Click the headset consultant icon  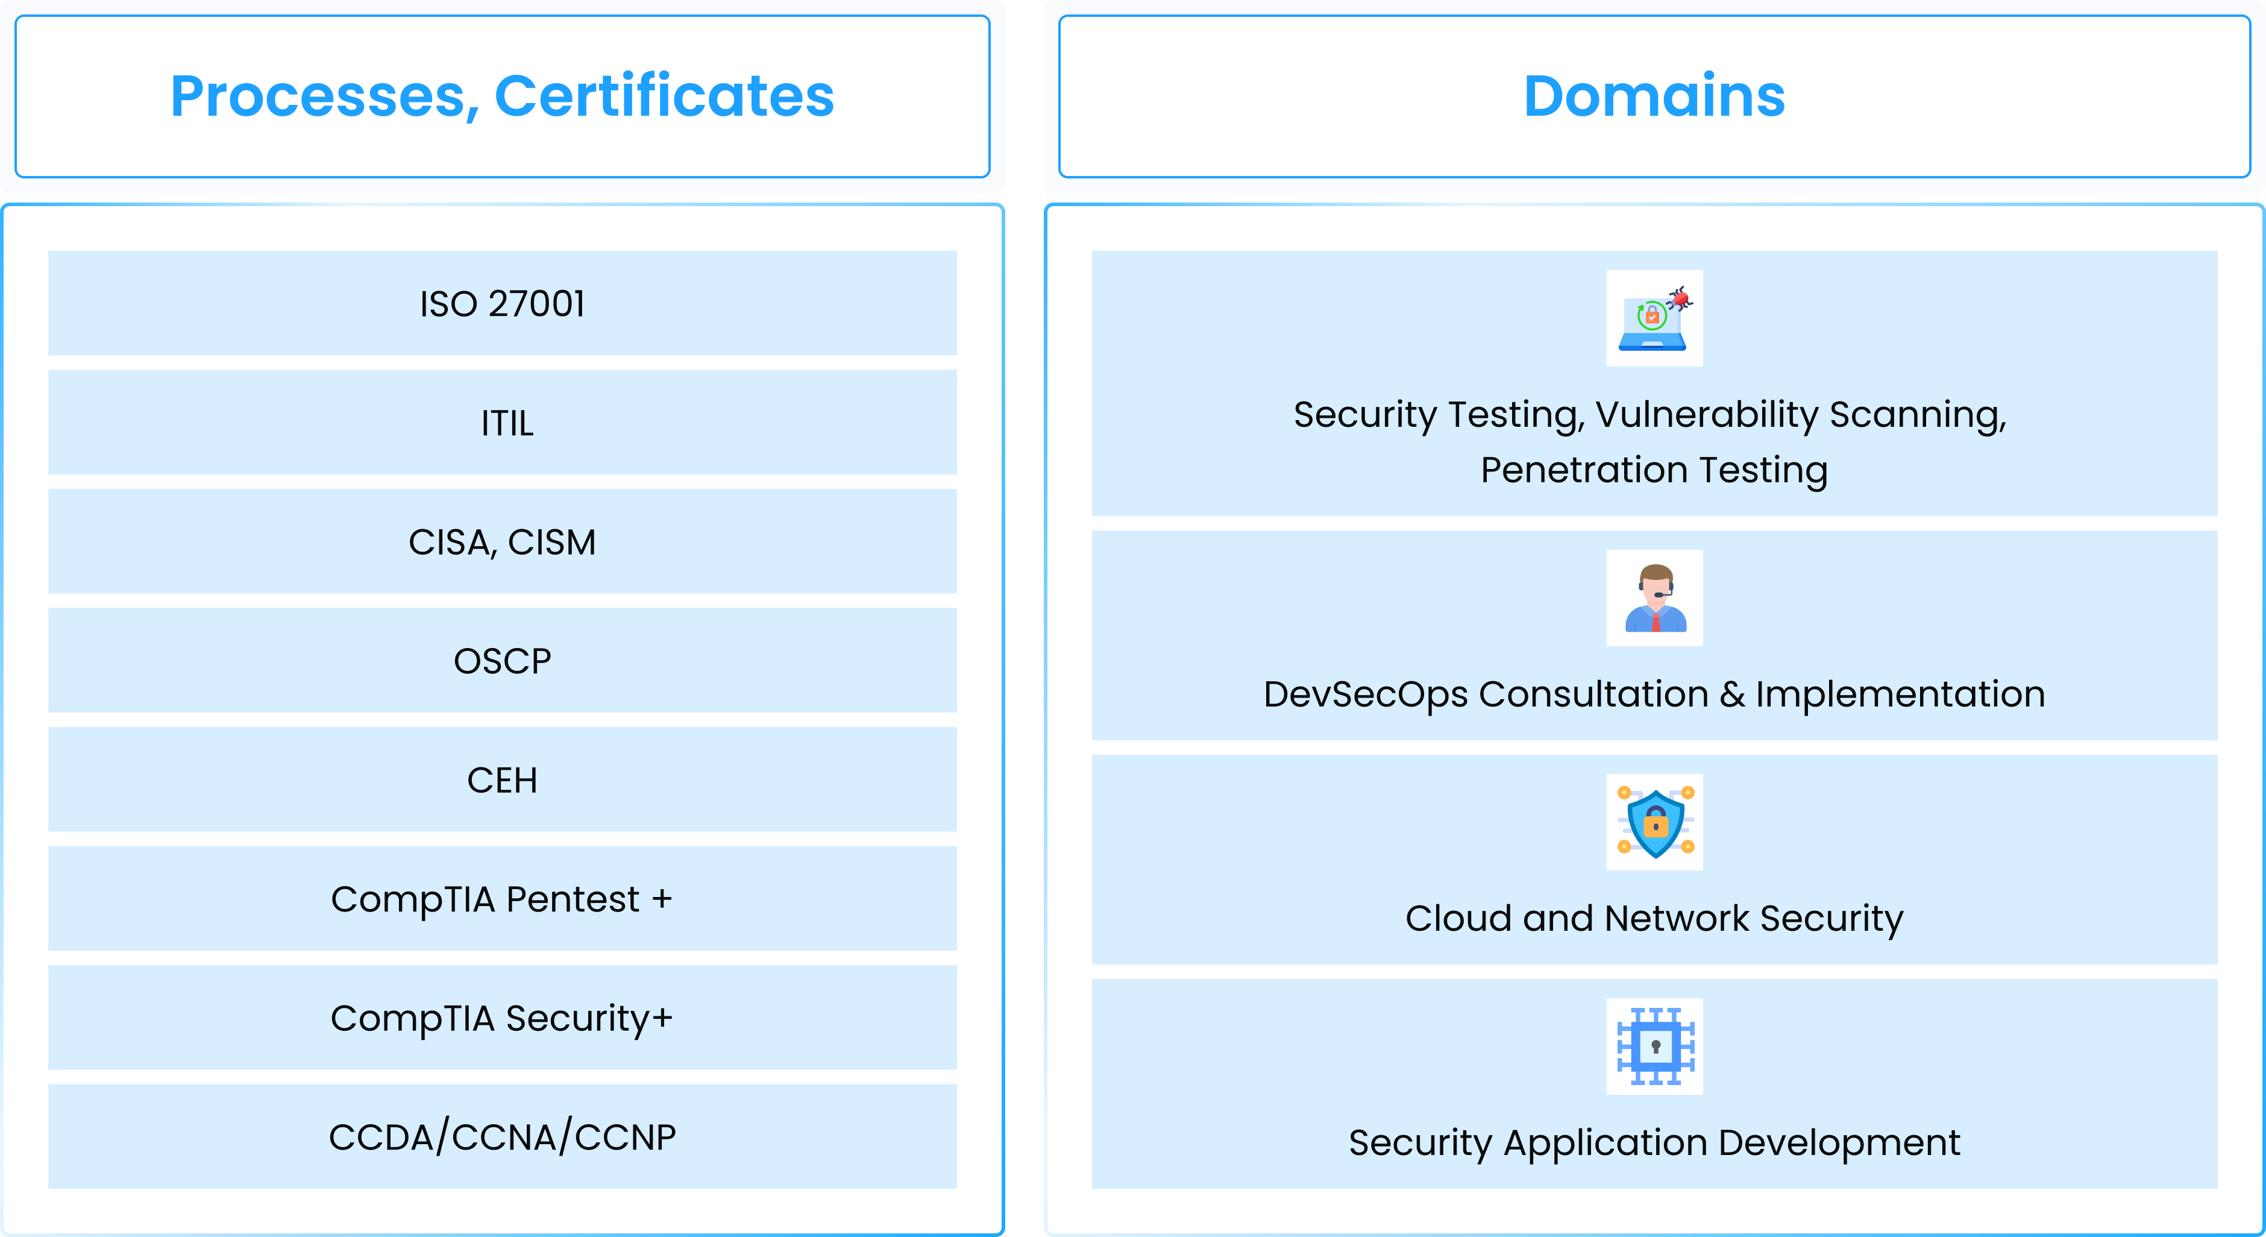coord(1654,598)
